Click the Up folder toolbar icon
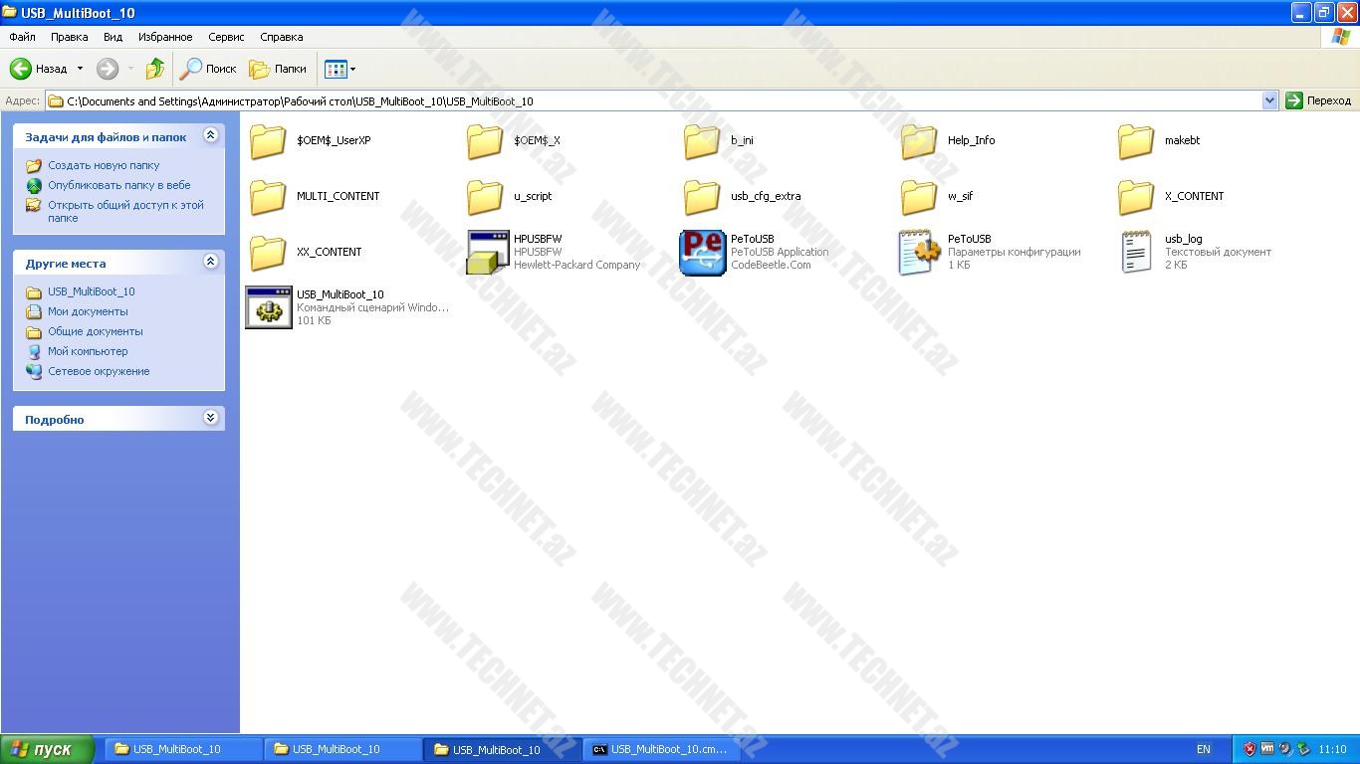 [154, 69]
